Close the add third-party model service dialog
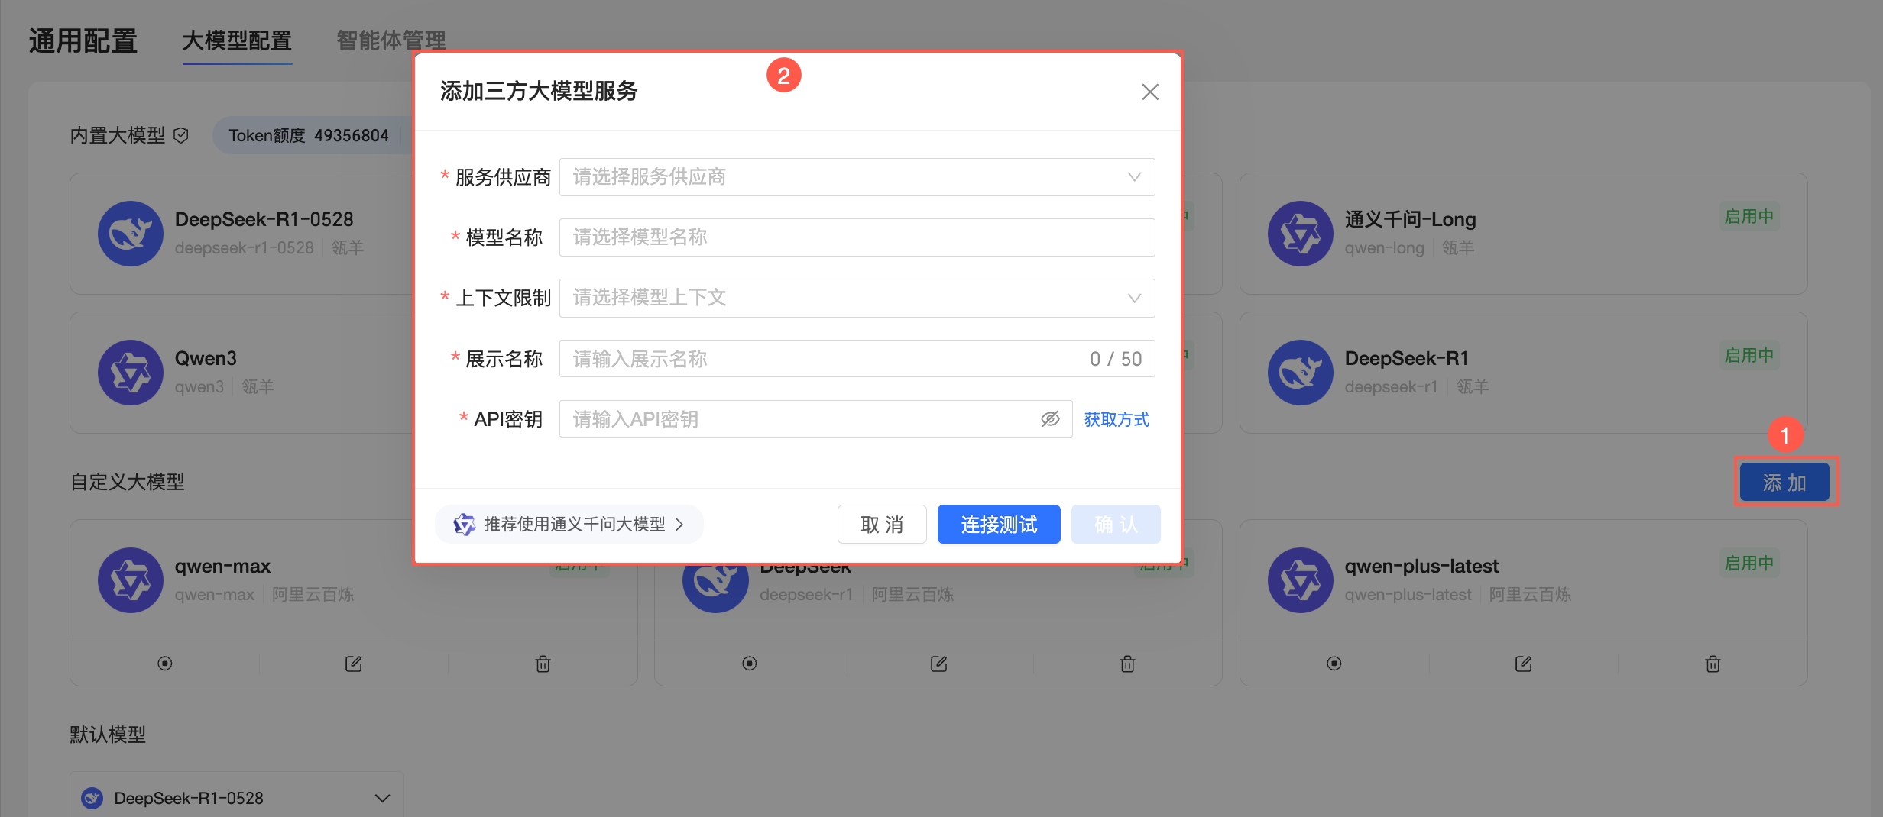Screen dimensions: 1883x817 point(1149,92)
